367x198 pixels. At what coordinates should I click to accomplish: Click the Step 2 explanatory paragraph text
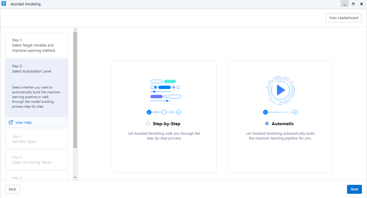tap(37, 97)
